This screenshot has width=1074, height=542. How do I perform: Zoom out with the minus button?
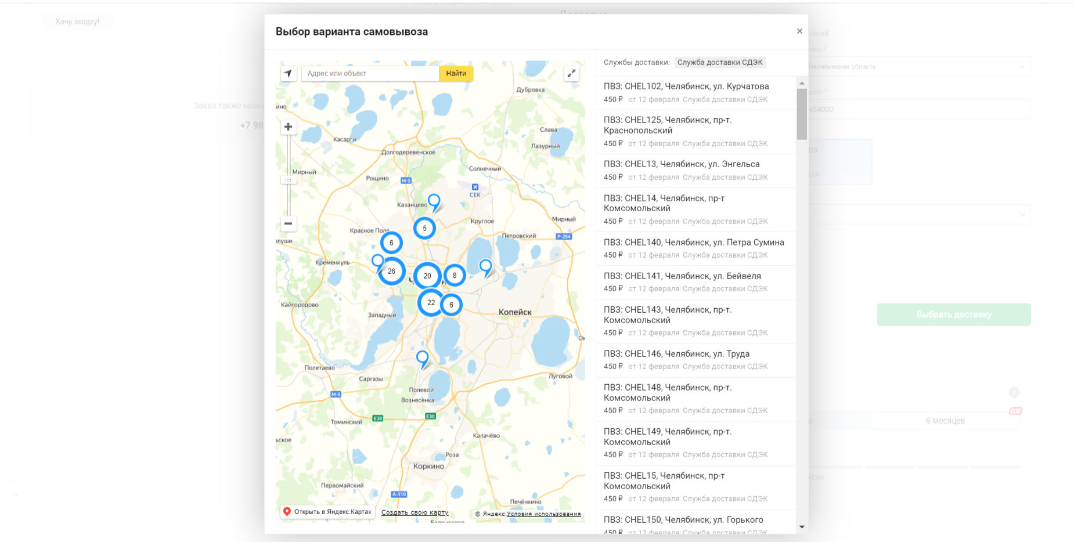point(289,223)
